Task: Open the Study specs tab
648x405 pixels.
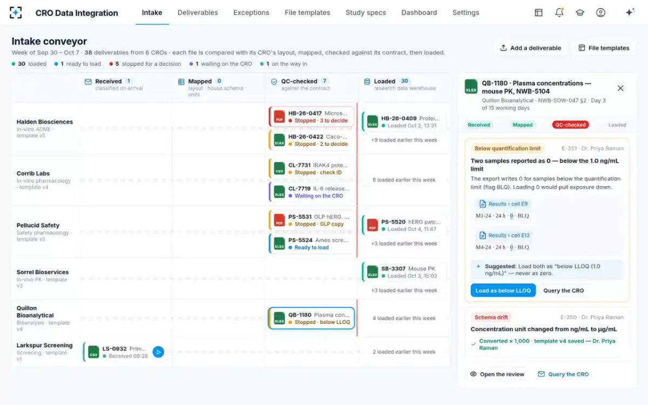Action: point(366,12)
